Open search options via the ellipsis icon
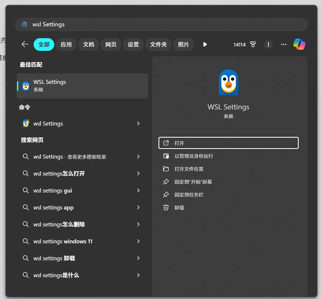321x299 pixels. [x=283, y=44]
